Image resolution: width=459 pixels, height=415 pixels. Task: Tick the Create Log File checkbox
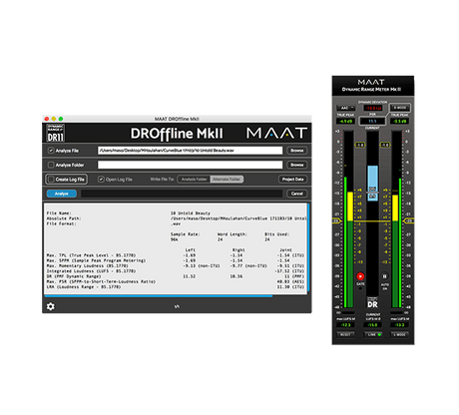(x=51, y=180)
